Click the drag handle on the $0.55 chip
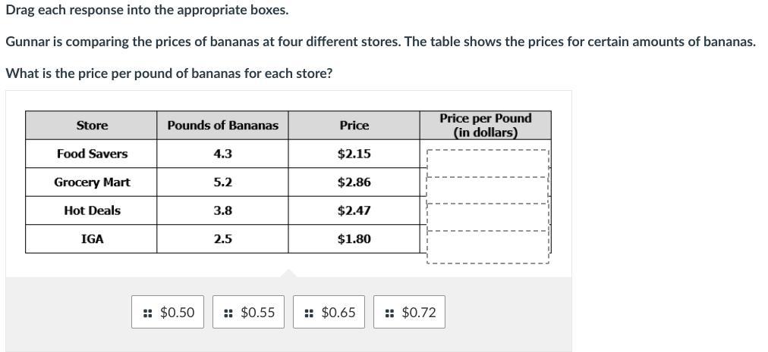 (228, 313)
